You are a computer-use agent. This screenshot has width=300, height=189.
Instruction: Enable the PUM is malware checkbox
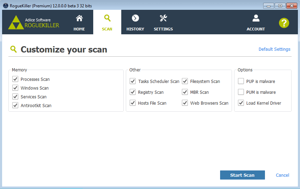point(241,92)
